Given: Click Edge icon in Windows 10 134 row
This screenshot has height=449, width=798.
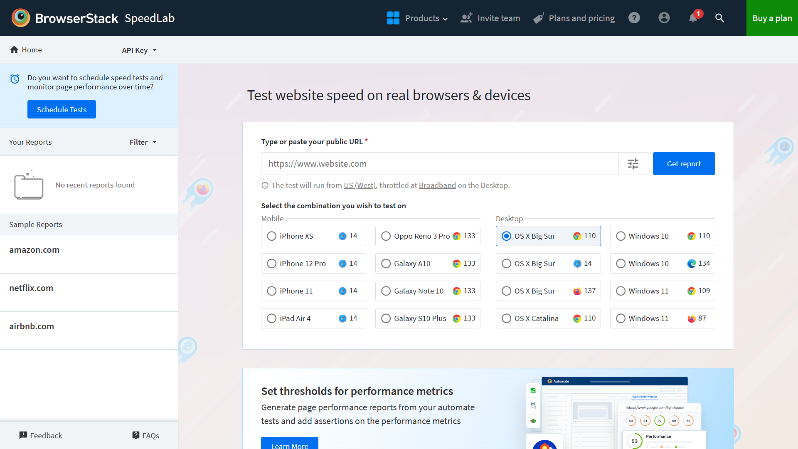Looking at the screenshot, I should [x=692, y=264].
